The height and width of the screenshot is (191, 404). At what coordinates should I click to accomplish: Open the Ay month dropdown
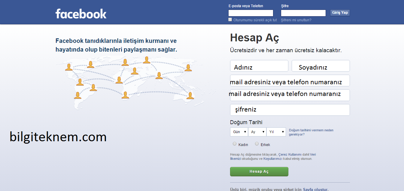(257, 132)
